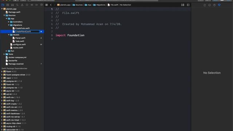The height and width of the screenshot is (131, 233).
Task: Expand the fluent package dependency
Action: pos(2,72)
